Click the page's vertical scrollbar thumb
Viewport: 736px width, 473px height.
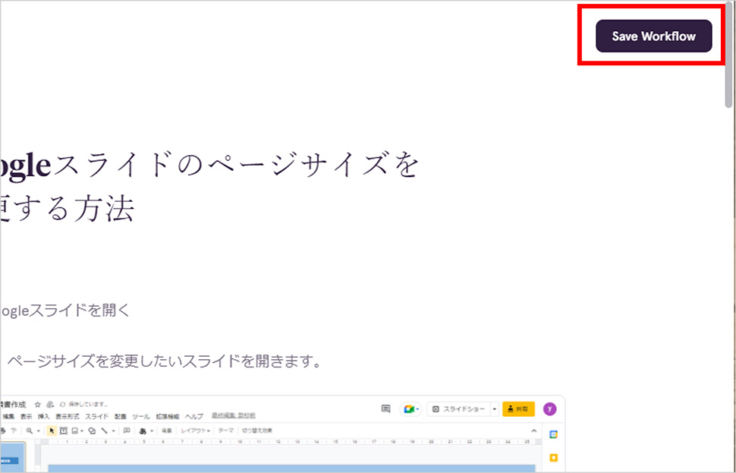pos(728,56)
